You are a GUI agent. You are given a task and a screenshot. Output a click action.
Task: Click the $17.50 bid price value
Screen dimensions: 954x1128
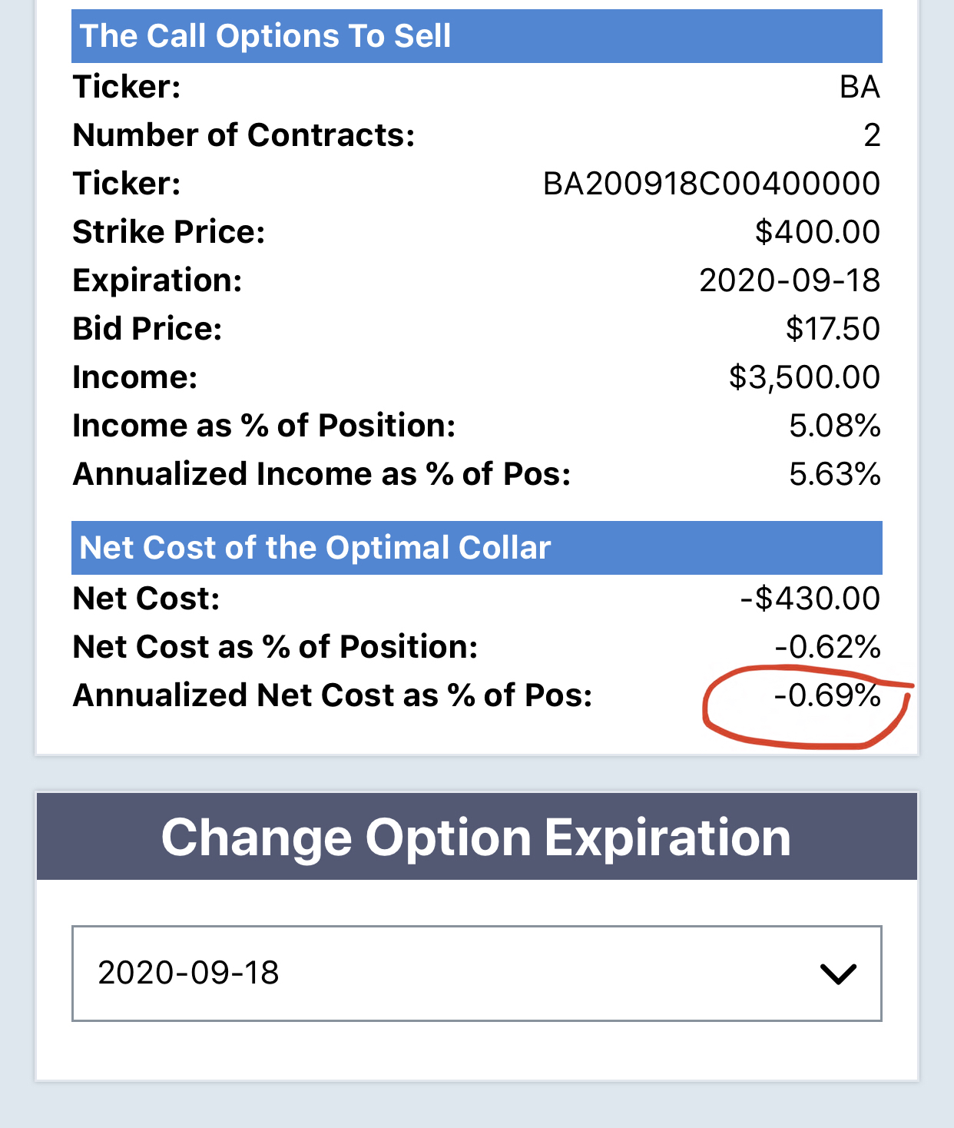[x=833, y=329]
